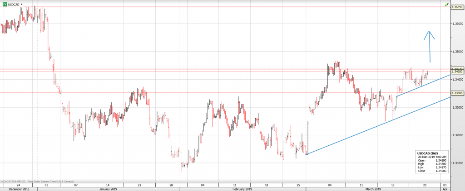This screenshot has height=191, width=465.
Task: Select the 1.33508 price level label
Action: coord(456,93)
